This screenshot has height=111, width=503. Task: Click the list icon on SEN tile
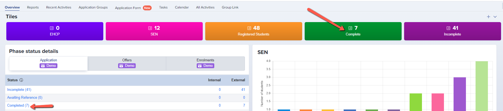click(150, 28)
